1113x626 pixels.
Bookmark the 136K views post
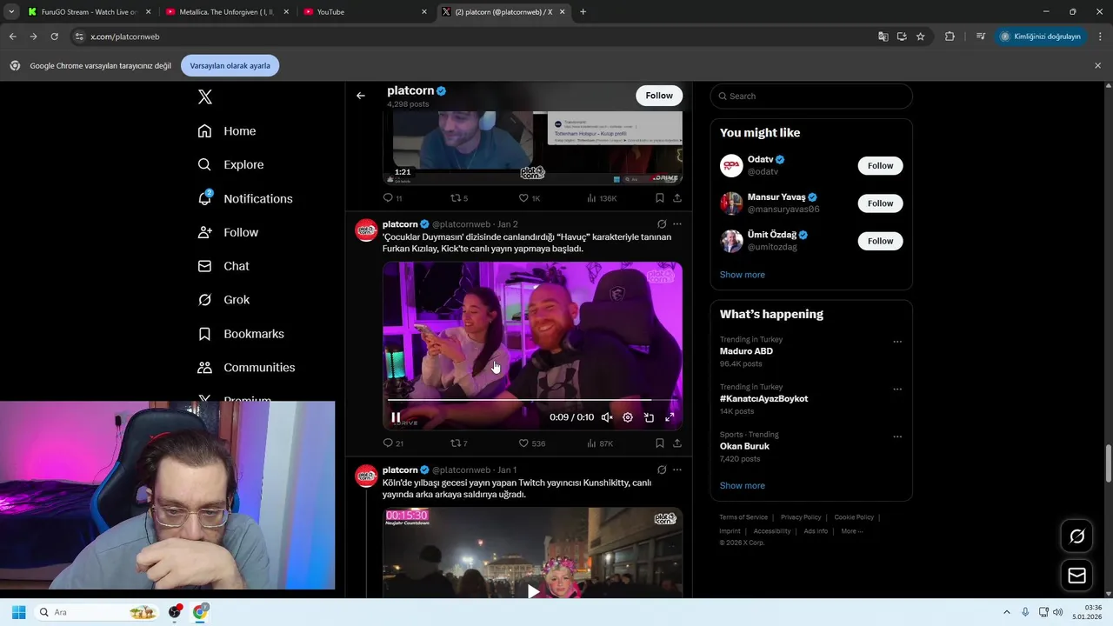pyautogui.click(x=660, y=198)
